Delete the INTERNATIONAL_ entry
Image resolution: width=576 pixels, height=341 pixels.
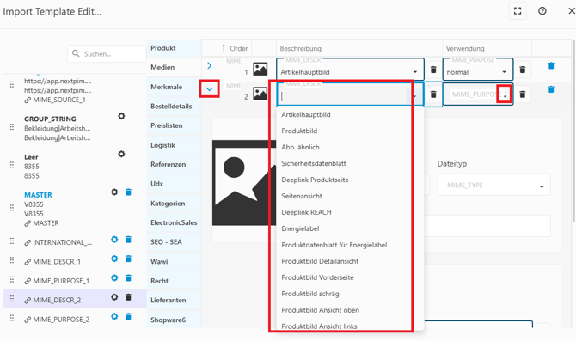[x=128, y=240]
